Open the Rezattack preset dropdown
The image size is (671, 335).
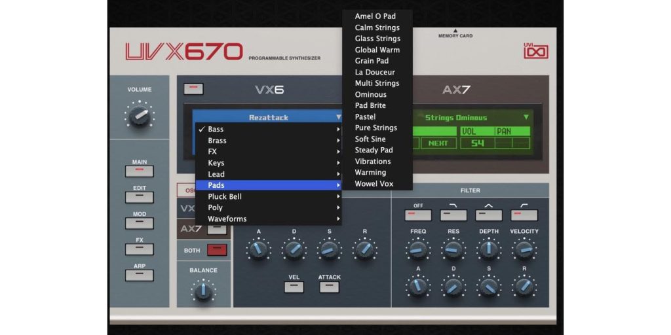269,118
